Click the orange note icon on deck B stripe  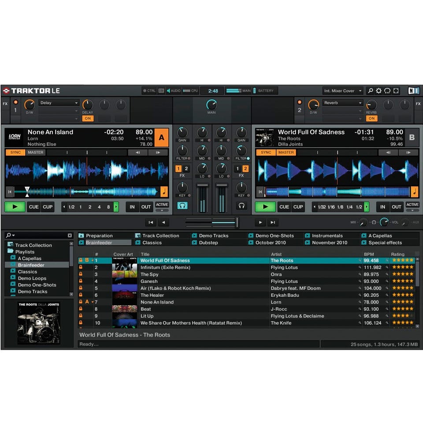(414, 192)
